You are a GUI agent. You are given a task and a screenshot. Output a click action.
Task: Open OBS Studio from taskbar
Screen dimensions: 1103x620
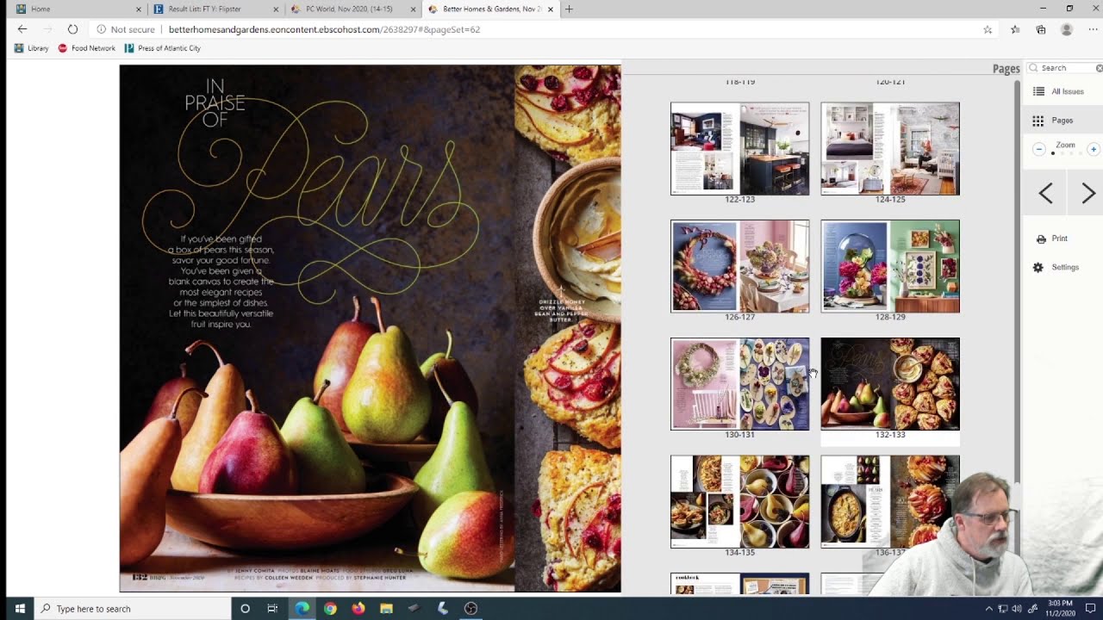(x=470, y=609)
